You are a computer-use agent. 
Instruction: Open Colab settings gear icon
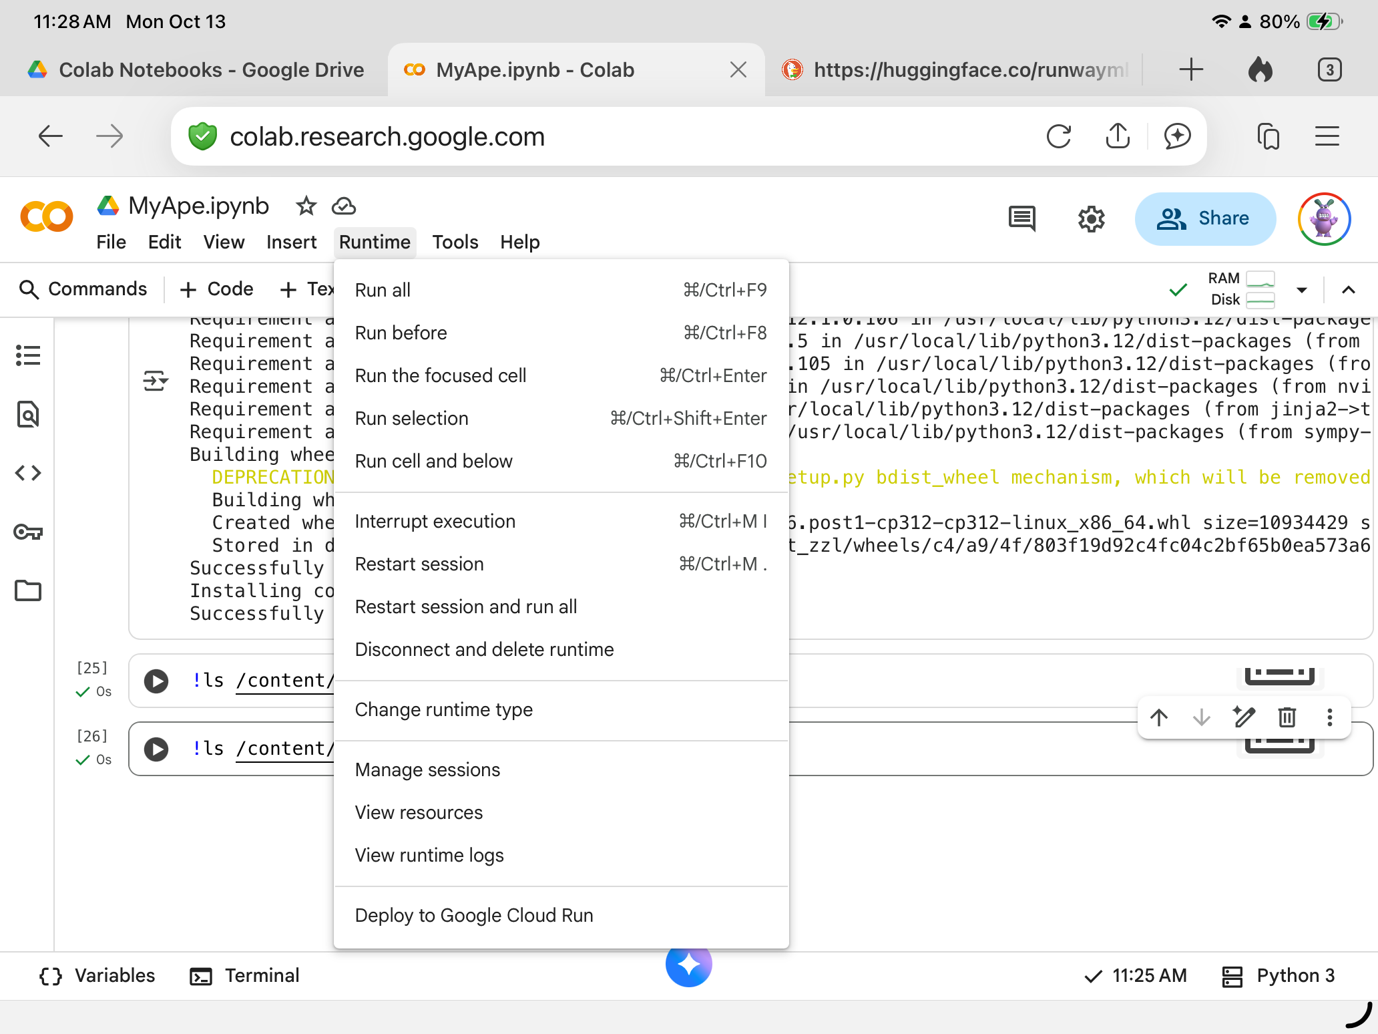point(1092,218)
